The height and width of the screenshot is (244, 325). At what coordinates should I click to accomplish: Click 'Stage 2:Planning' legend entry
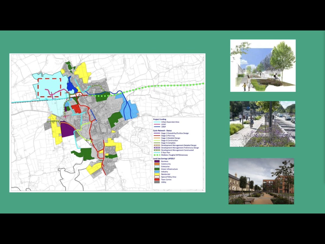pos(168,136)
